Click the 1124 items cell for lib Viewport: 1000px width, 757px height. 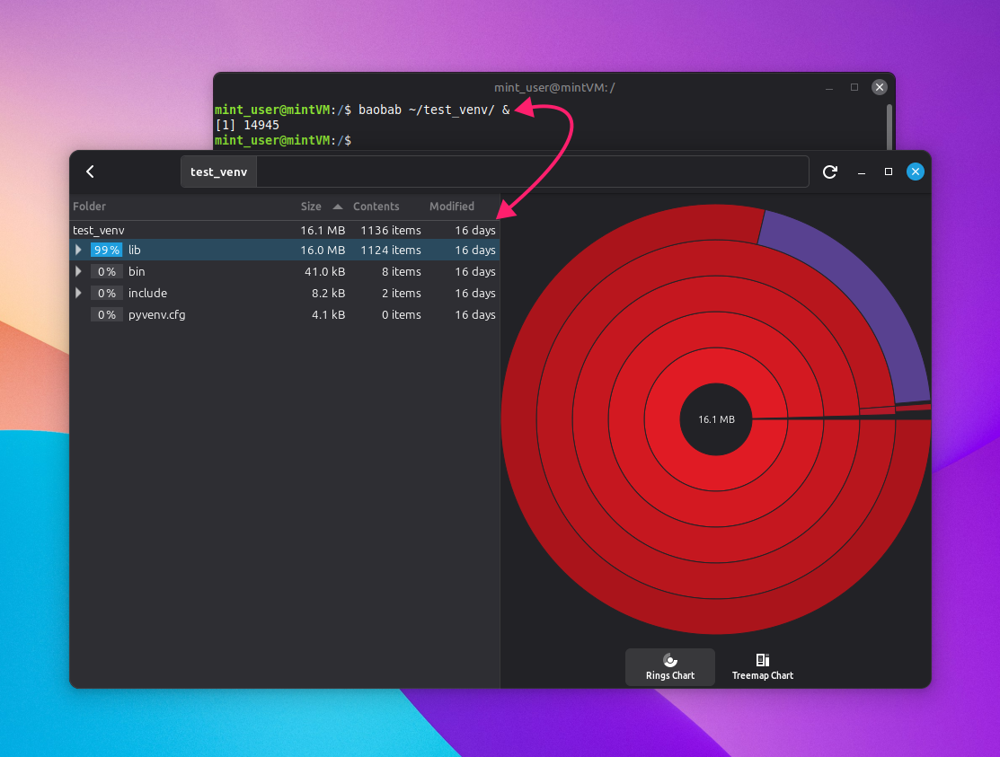click(390, 250)
